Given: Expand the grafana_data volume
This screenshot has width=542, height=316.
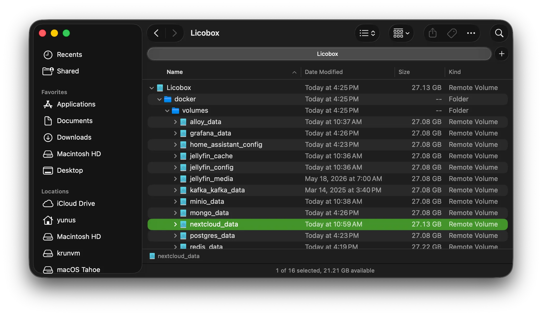Looking at the screenshot, I should (175, 133).
